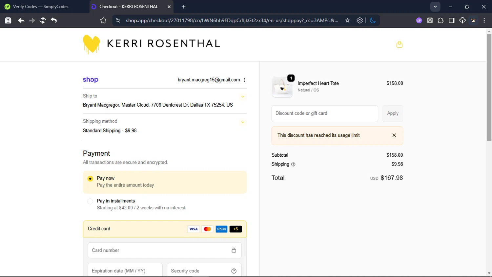Screen dimensions: 492x277
Task: Click the $167.98 total amount
Action: [392, 178]
